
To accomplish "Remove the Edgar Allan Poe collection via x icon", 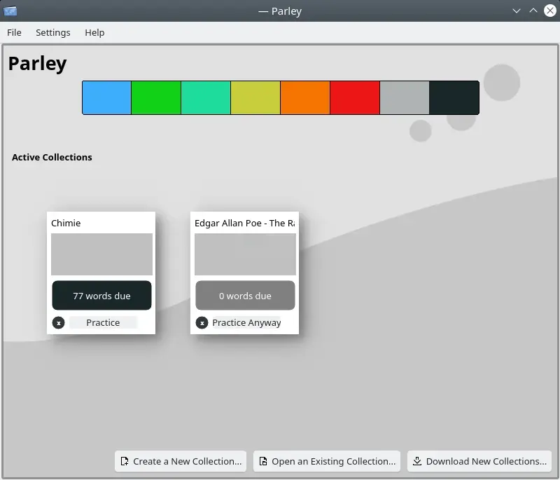I will (202, 323).
